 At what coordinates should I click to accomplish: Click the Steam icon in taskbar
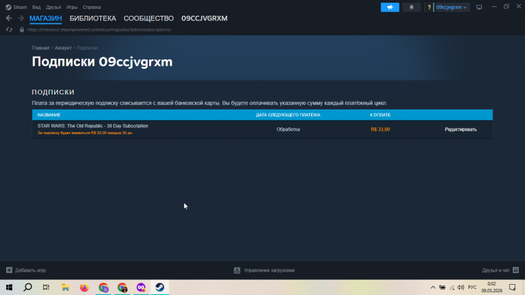click(160, 287)
